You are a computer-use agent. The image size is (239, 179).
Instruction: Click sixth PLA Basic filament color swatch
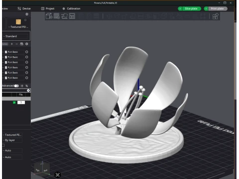click(x=6, y=78)
